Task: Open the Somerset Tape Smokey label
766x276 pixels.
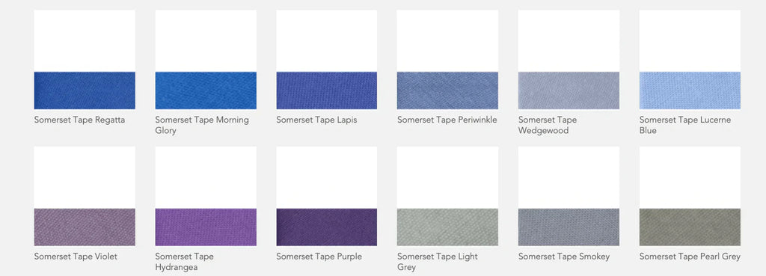Action: (564, 257)
